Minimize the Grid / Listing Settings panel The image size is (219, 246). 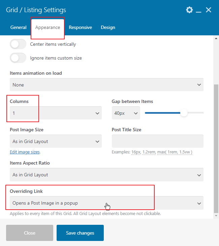tap(198, 12)
